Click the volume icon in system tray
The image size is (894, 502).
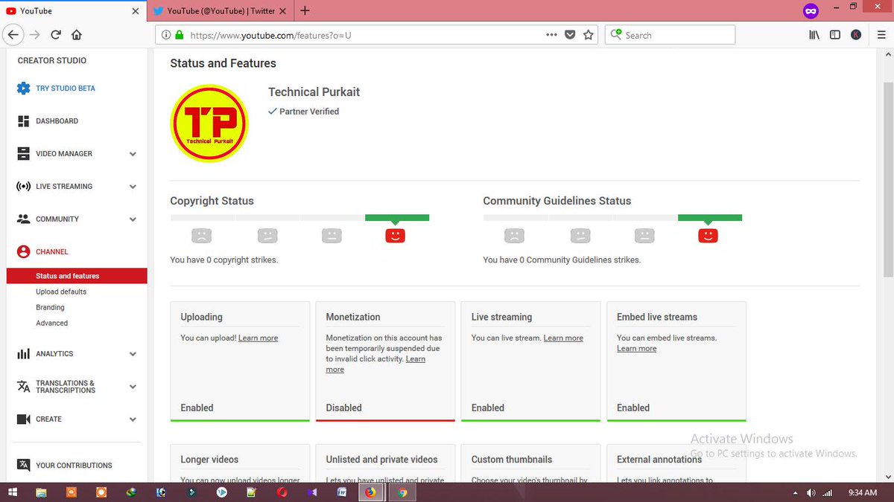811,493
